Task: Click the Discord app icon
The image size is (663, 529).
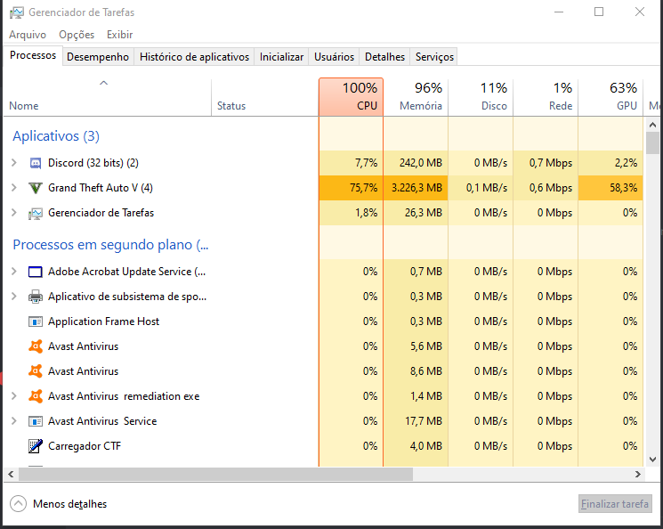Action: (36, 163)
